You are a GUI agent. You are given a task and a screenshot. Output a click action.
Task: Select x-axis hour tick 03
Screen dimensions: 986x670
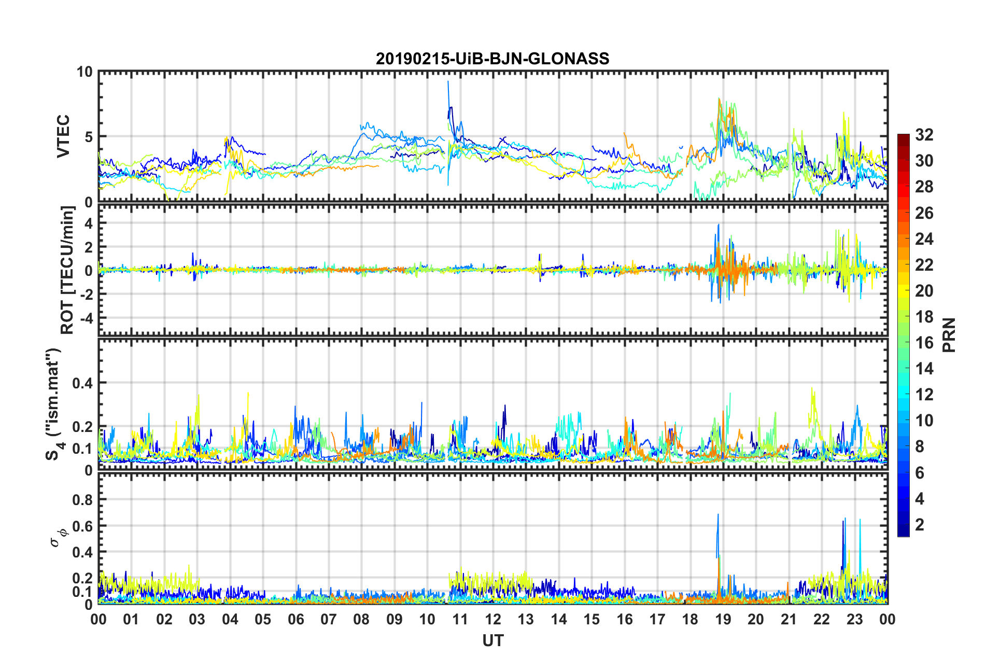pos(197,620)
